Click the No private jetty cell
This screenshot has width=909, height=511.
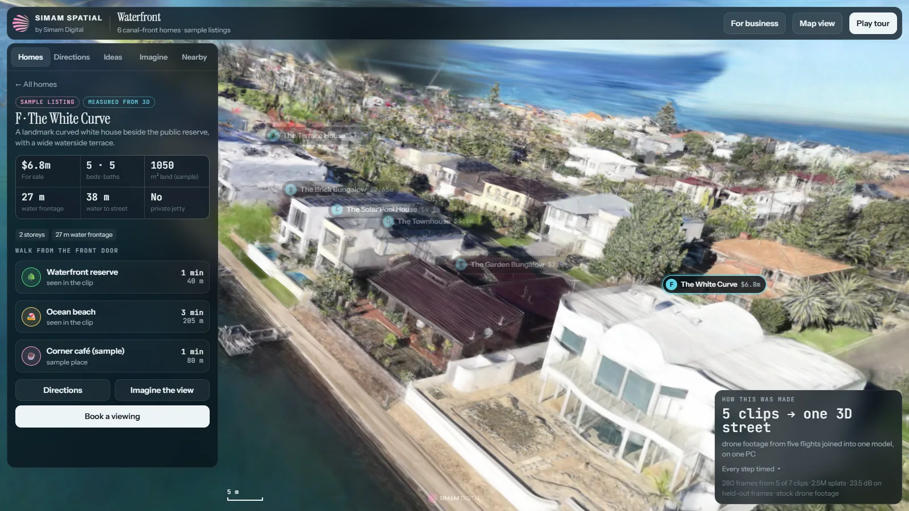pos(177,203)
